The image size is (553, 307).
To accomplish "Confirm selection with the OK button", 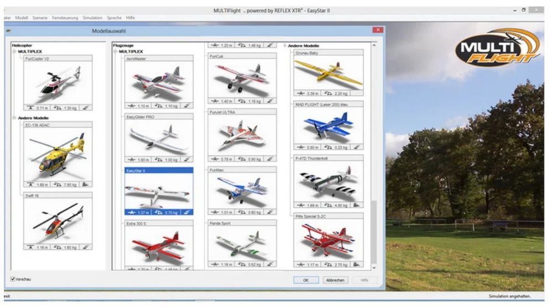I will coord(306,280).
